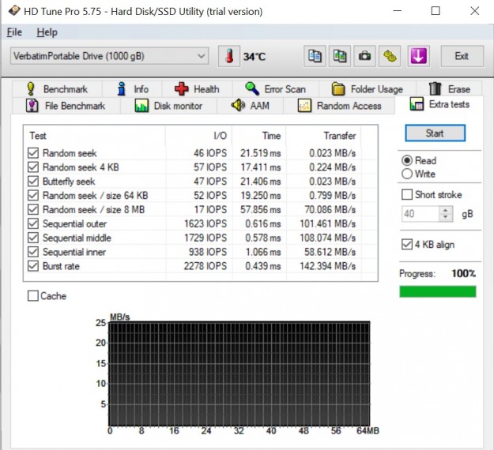Viewport: 494px width, 450px height.
Task: Toggle the Short stroke checkbox
Action: [x=407, y=194]
